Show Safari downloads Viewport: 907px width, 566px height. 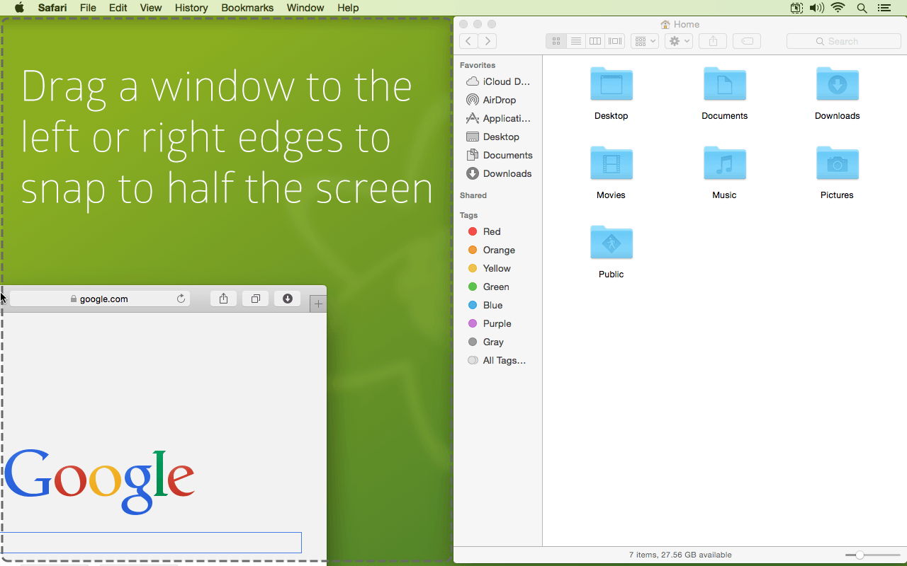coord(288,299)
